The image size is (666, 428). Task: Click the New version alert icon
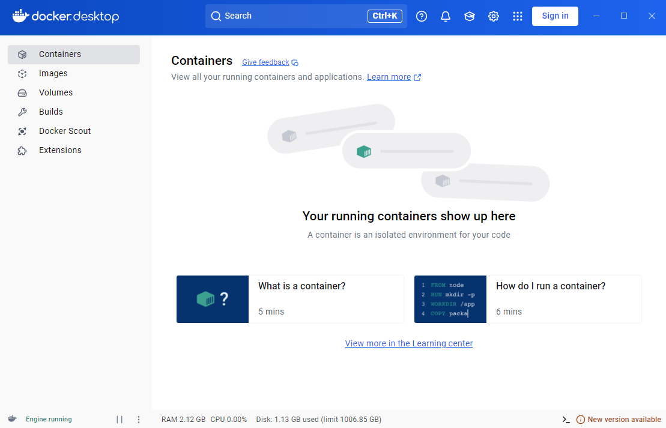(580, 420)
